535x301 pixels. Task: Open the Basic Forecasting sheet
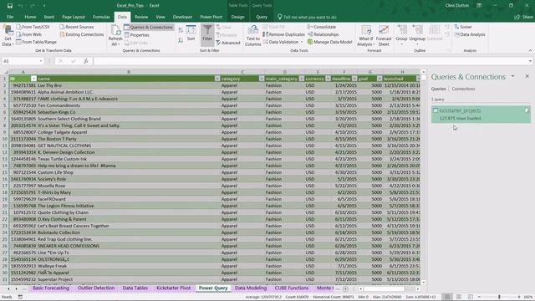[x=51, y=288]
